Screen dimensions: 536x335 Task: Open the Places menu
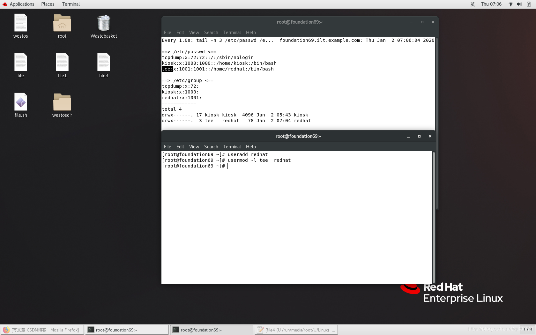48,4
